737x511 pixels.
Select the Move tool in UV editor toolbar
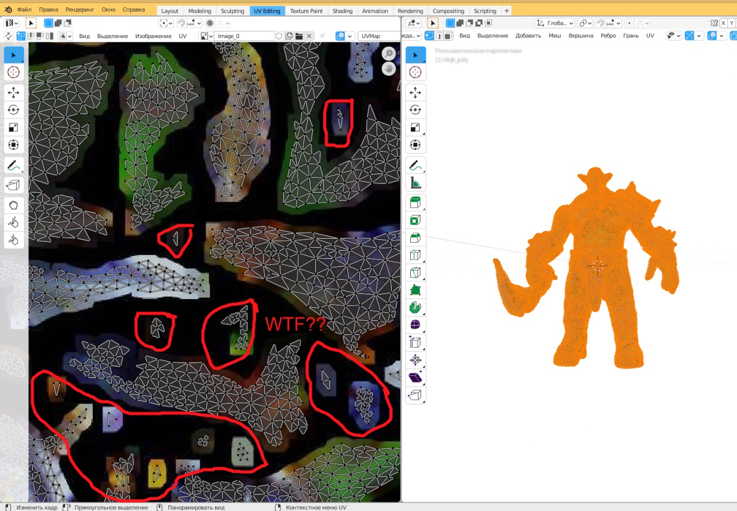click(14, 93)
